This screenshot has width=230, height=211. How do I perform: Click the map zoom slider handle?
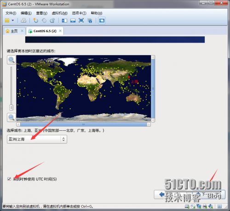click(x=11, y=107)
